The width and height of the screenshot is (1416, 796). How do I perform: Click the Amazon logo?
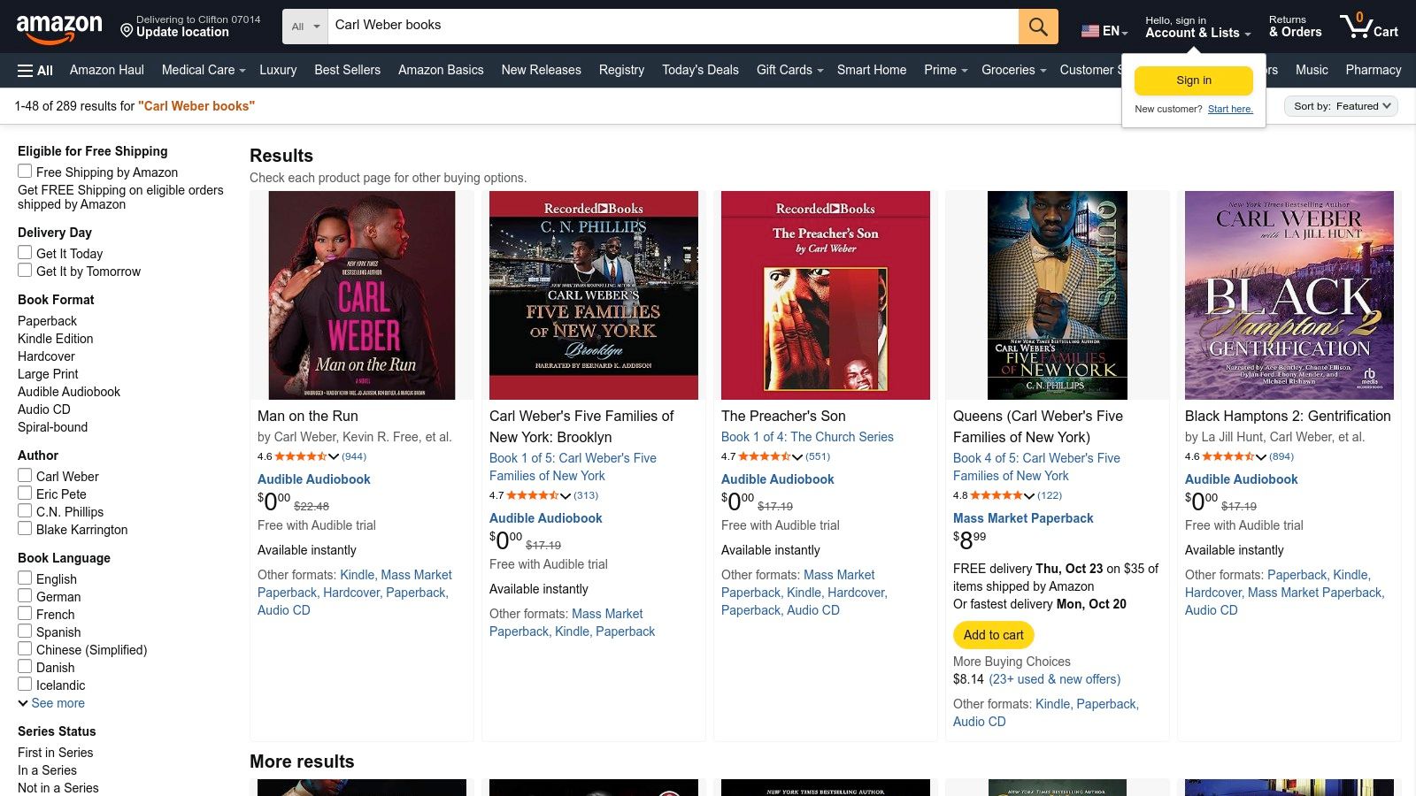[59, 28]
